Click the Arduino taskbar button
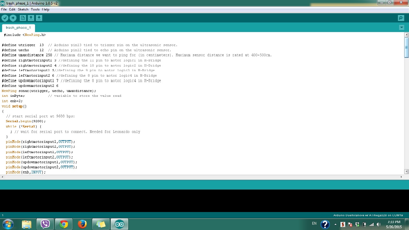 (119, 224)
